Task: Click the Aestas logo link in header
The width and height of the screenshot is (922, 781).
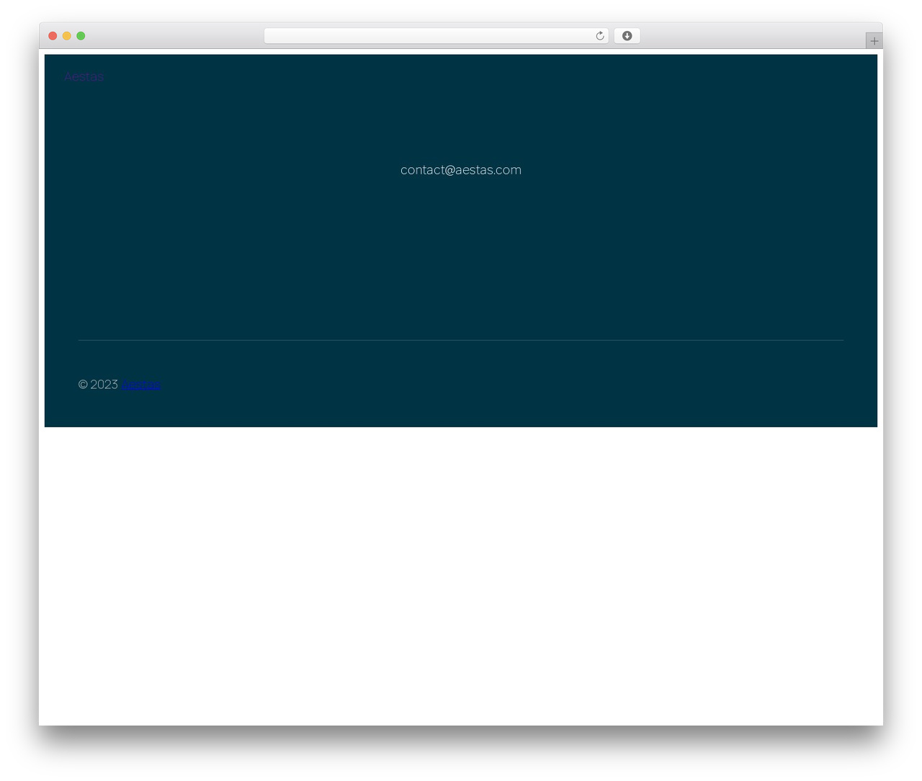Action: [84, 76]
